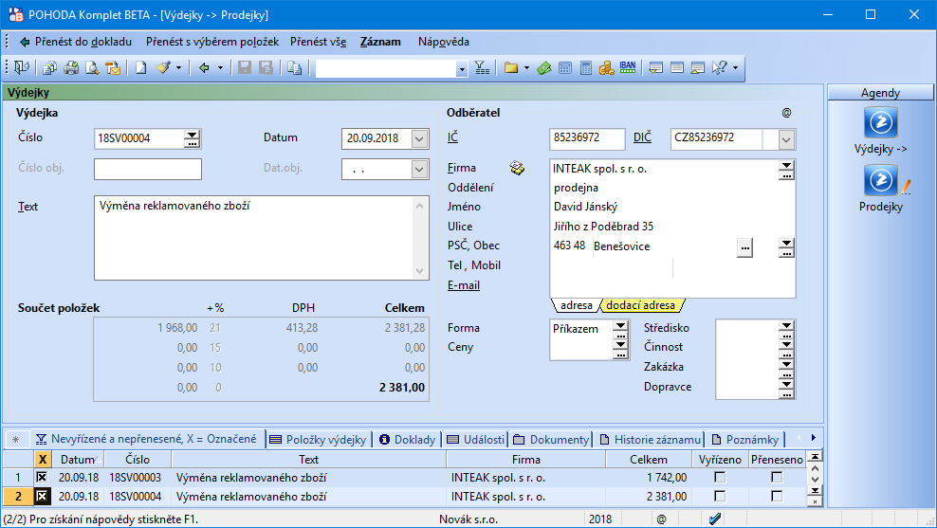This screenshot has width=937, height=528.
Task: Click table scrollbar jump-to-top button
Action: tap(814, 457)
